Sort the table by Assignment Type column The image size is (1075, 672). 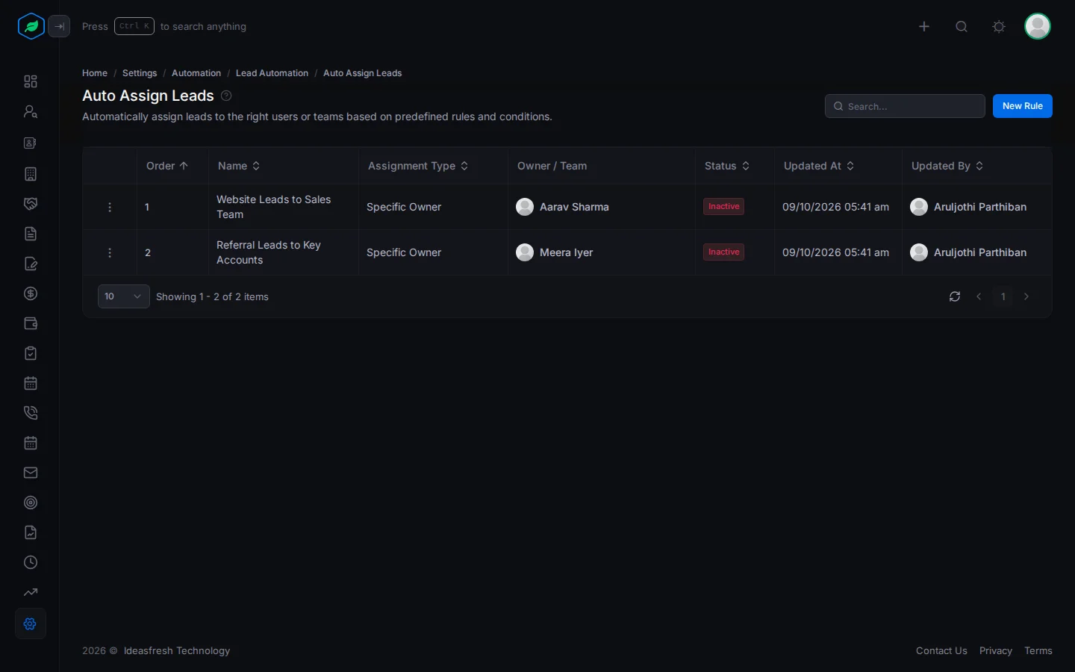418,166
